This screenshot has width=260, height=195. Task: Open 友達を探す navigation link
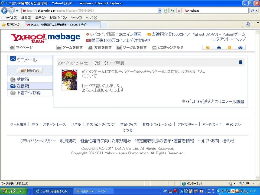(100, 48)
